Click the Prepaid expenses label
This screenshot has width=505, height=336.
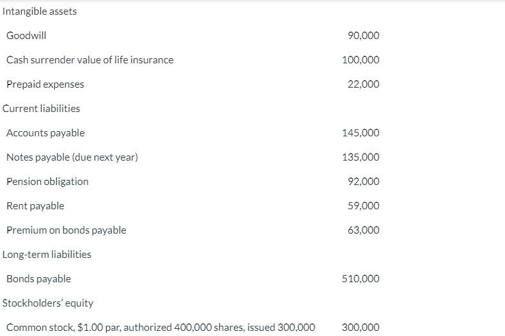coord(45,84)
